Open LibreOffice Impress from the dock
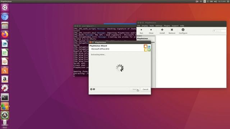Image resolution: width=230 pixels, height=129 pixels. pyautogui.click(x=5, y=61)
